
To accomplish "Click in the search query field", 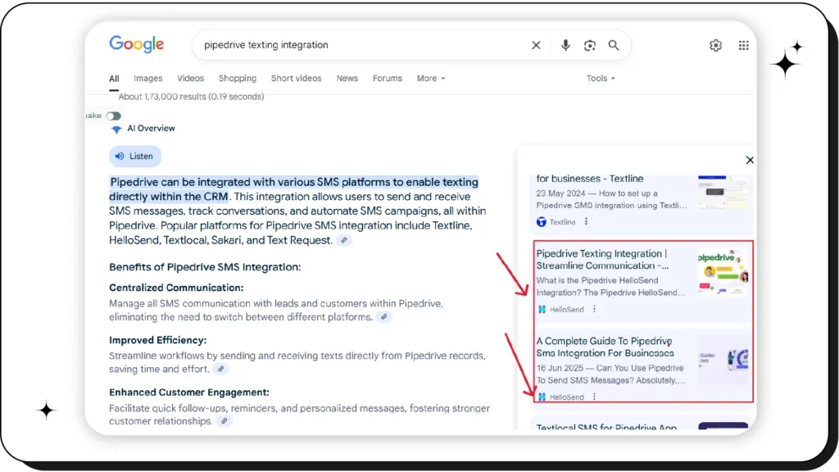I will (364, 45).
